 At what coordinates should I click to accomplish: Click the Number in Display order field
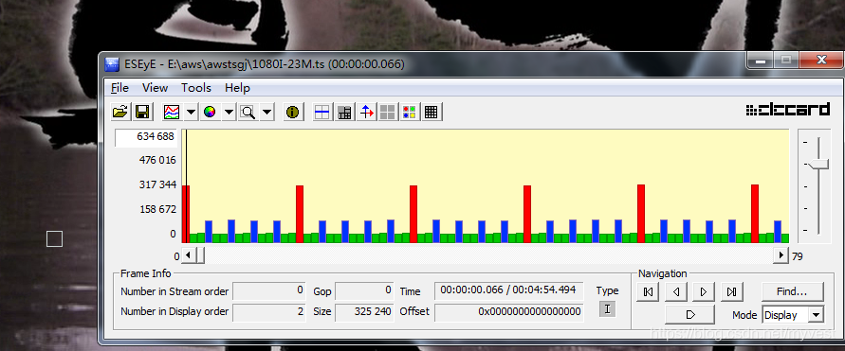point(269,312)
